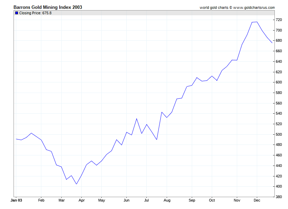
Task: Click the blue Closing Price legend square
Action: click(17, 13)
